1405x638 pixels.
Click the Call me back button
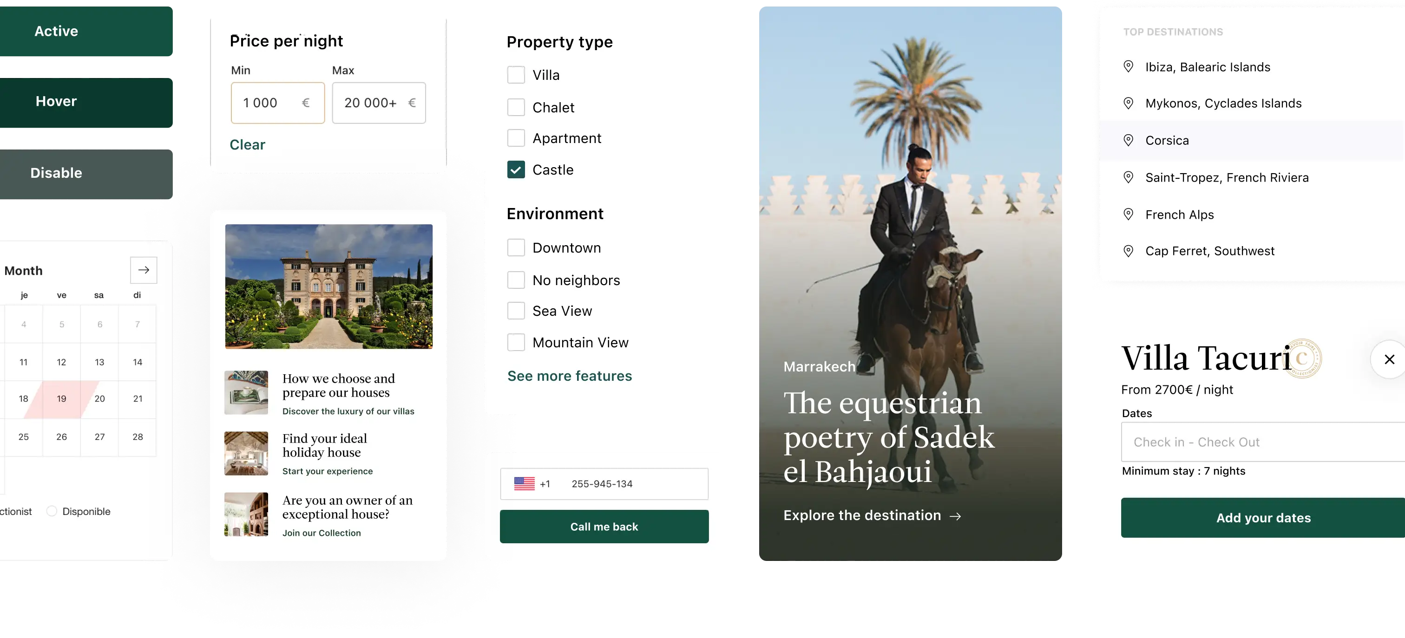click(604, 527)
